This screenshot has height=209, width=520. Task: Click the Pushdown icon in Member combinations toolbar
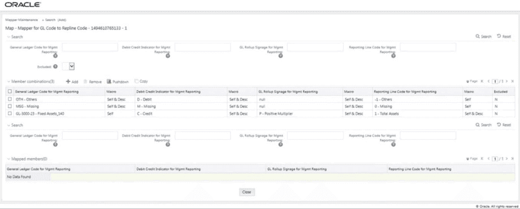108,81
